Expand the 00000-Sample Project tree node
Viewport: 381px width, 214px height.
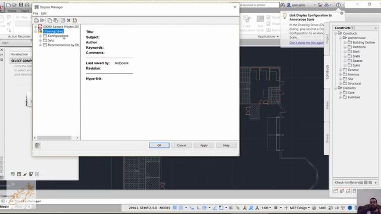point(36,27)
